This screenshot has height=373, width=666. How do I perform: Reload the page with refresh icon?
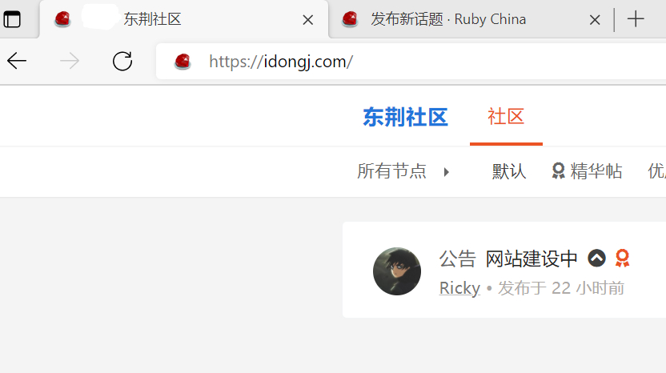point(122,61)
